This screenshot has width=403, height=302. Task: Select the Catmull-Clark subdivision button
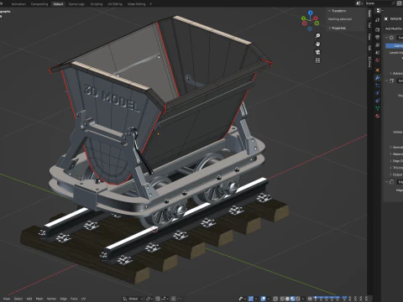tap(395, 45)
